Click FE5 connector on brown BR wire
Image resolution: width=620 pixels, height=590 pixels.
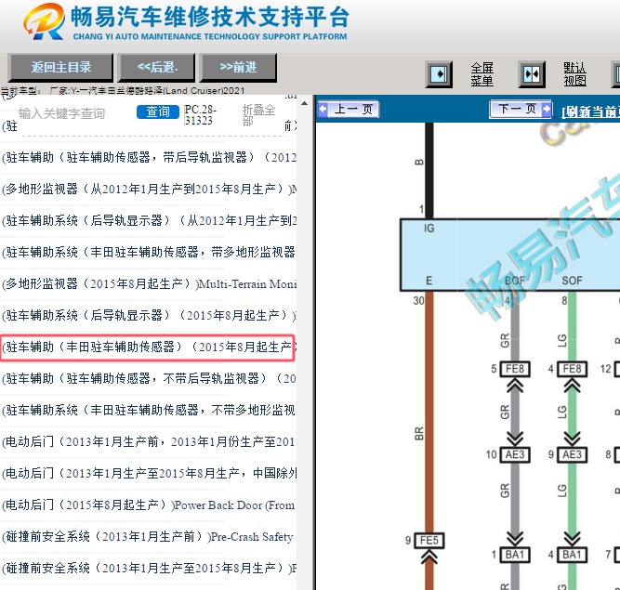429,541
